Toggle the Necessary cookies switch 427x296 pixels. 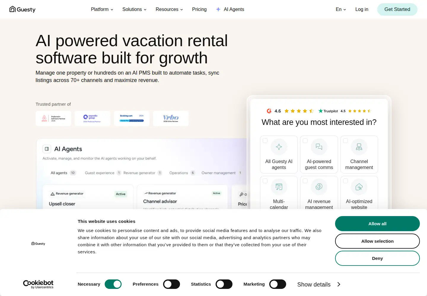click(x=113, y=284)
